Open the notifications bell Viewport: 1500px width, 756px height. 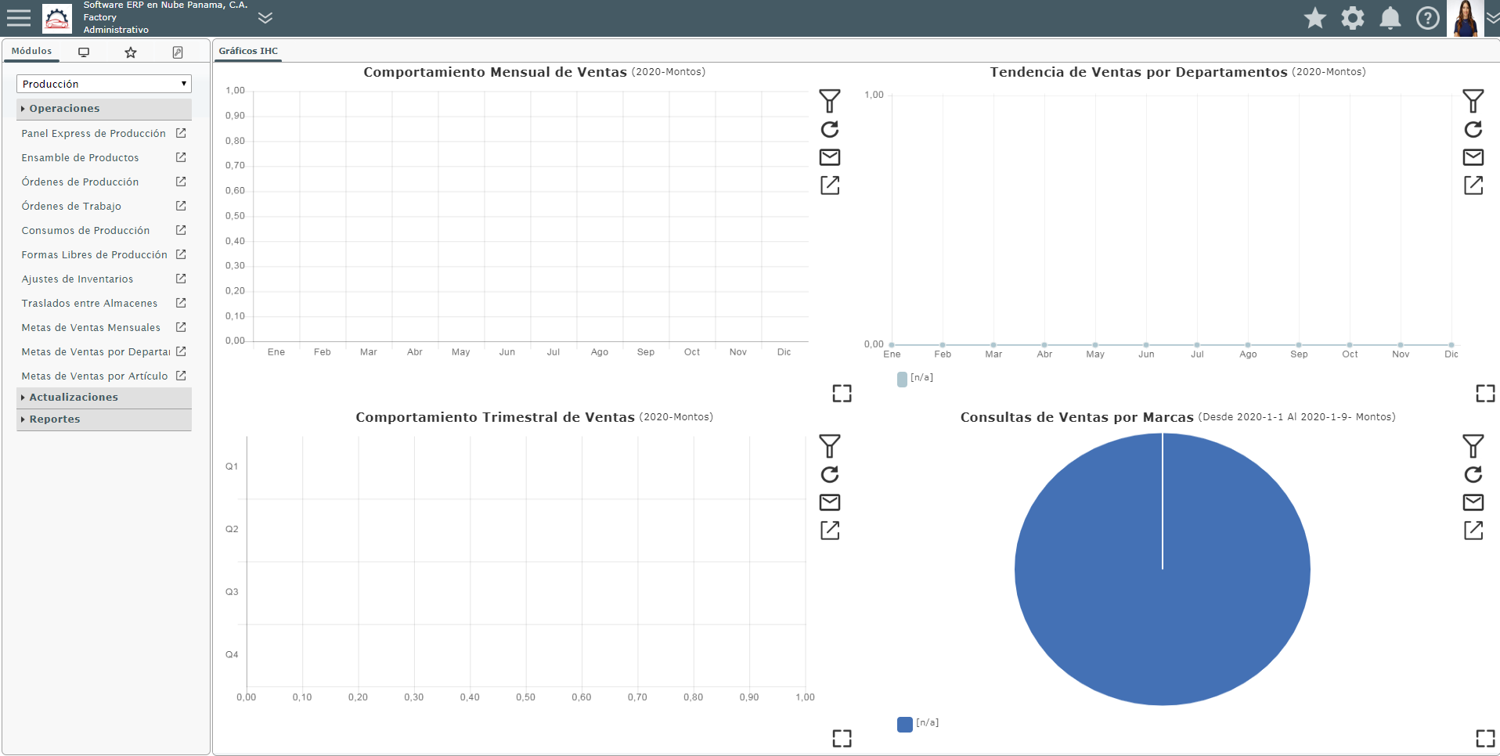1390,18
